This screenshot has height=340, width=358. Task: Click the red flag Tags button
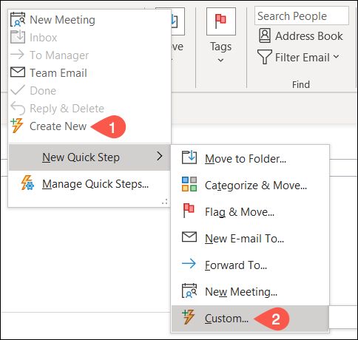point(221,21)
